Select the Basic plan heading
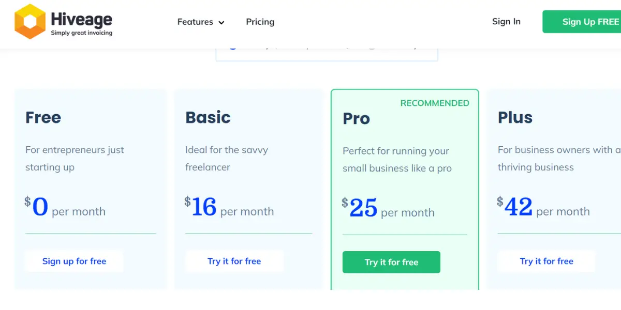The height and width of the screenshot is (310, 621). click(x=208, y=117)
